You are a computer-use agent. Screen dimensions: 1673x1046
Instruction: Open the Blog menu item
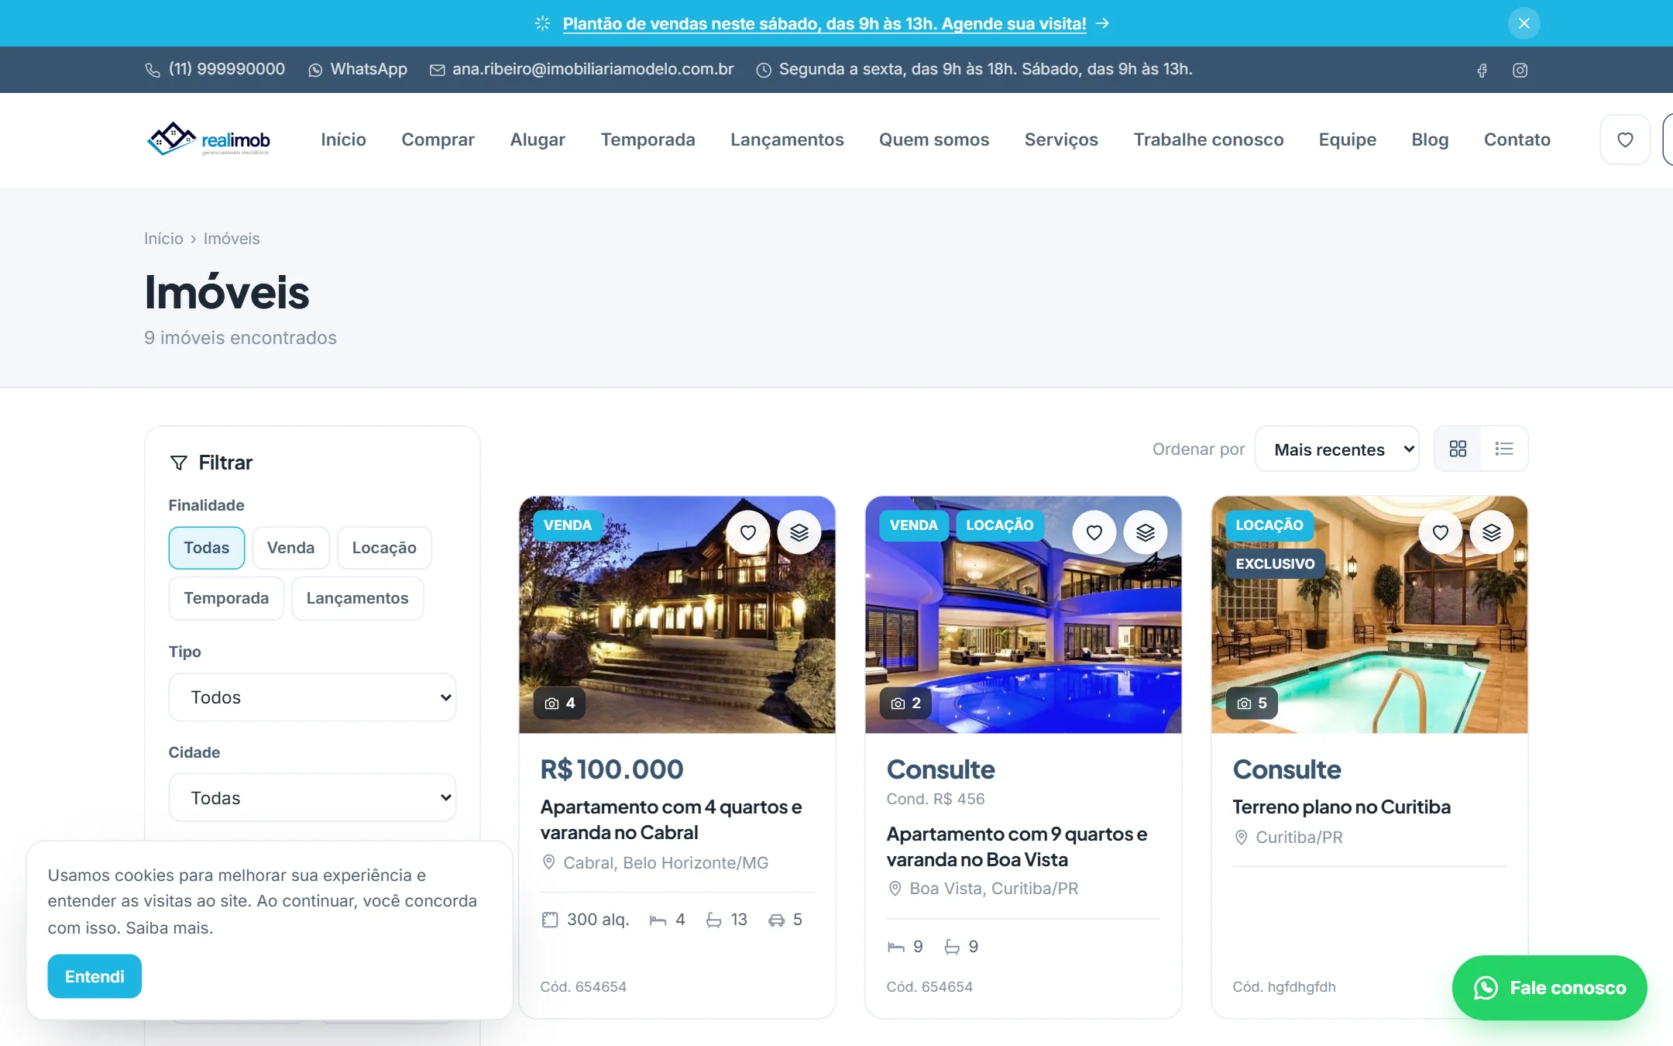point(1430,139)
